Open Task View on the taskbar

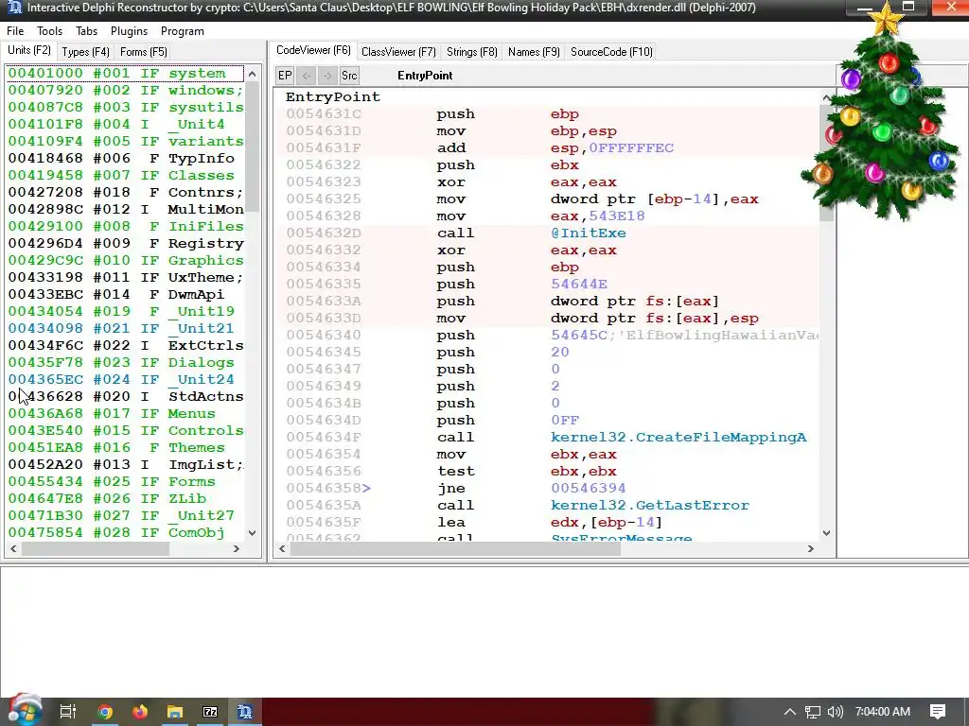[68, 712]
